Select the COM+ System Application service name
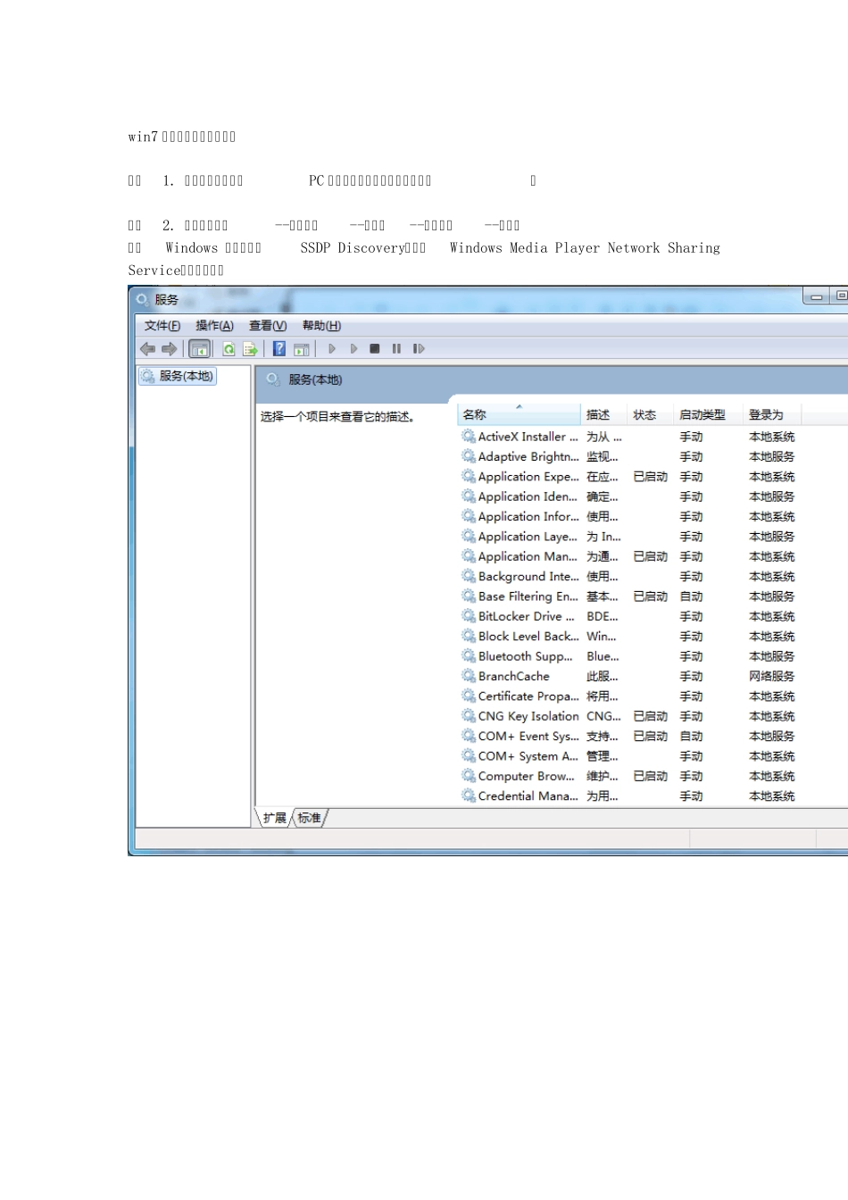Viewport: 848px width, 1200px height. point(528,755)
